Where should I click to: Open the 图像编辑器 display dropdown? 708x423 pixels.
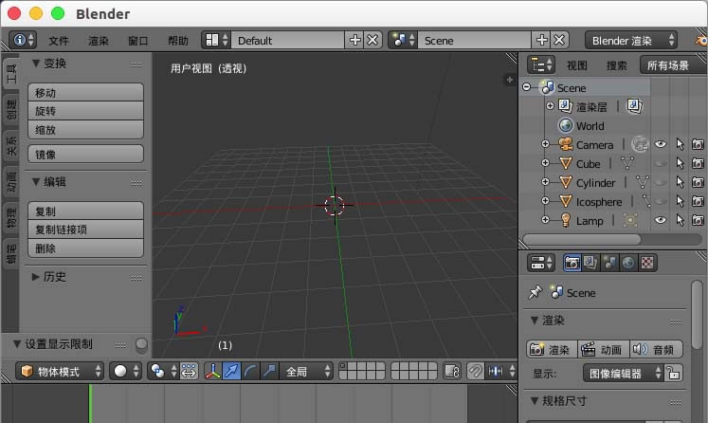click(623, 374)
